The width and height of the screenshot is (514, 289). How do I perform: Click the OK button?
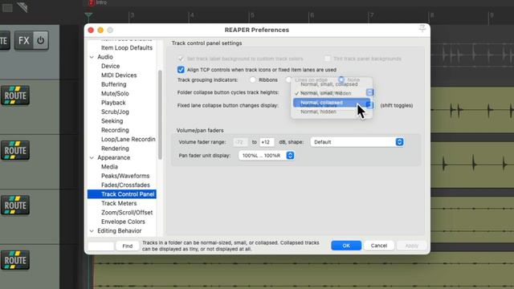(x=346, y=246)
